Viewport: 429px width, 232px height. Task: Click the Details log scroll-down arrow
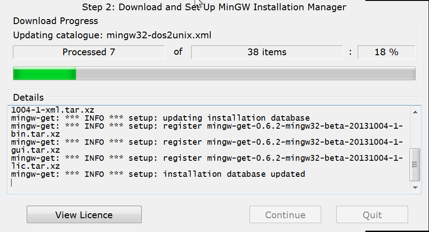[415, 187]
